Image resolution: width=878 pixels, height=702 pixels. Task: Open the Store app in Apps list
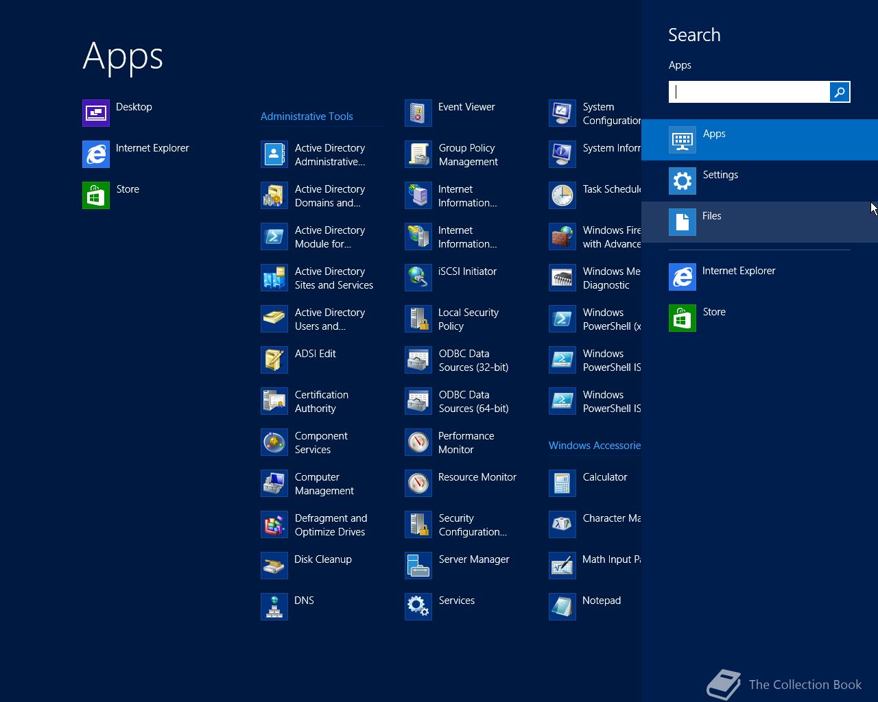tap(96, 195)
